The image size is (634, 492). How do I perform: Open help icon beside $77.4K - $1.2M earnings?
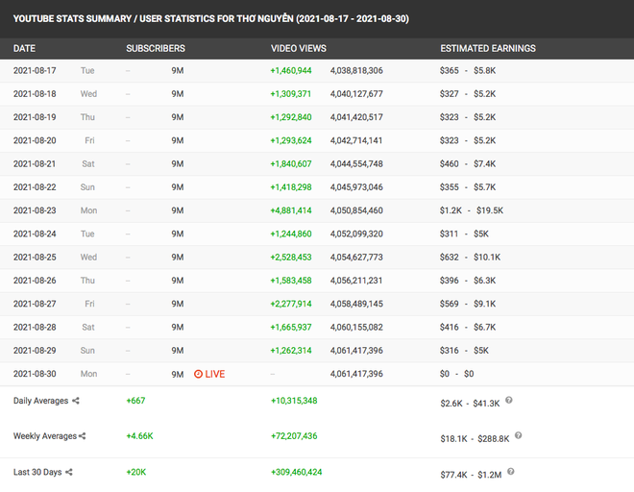pos(511,472)
